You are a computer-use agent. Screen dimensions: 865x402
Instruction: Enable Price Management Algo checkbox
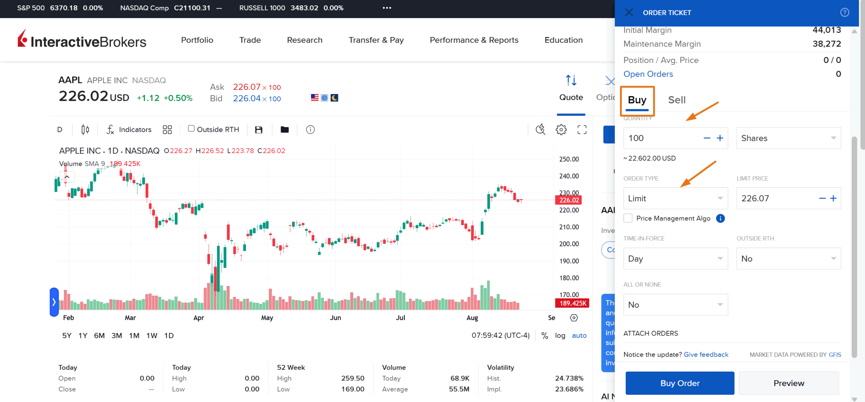[x=628, y=218]
